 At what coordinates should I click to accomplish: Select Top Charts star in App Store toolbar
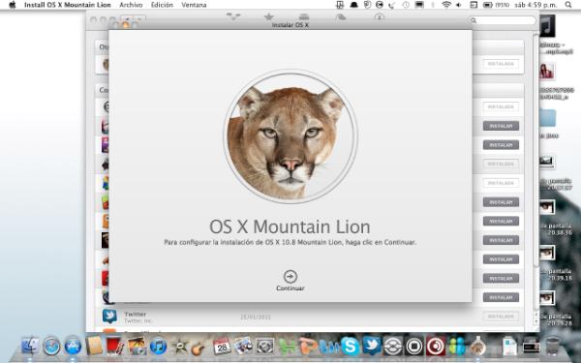click(x=268, y=16)
